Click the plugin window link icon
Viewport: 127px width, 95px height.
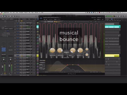(x=103, y=19)
